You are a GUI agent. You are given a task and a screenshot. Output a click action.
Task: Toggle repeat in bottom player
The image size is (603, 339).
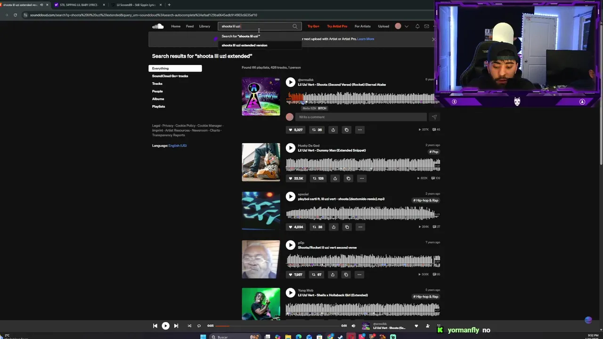pyautogui.click(x=199, y=326)
